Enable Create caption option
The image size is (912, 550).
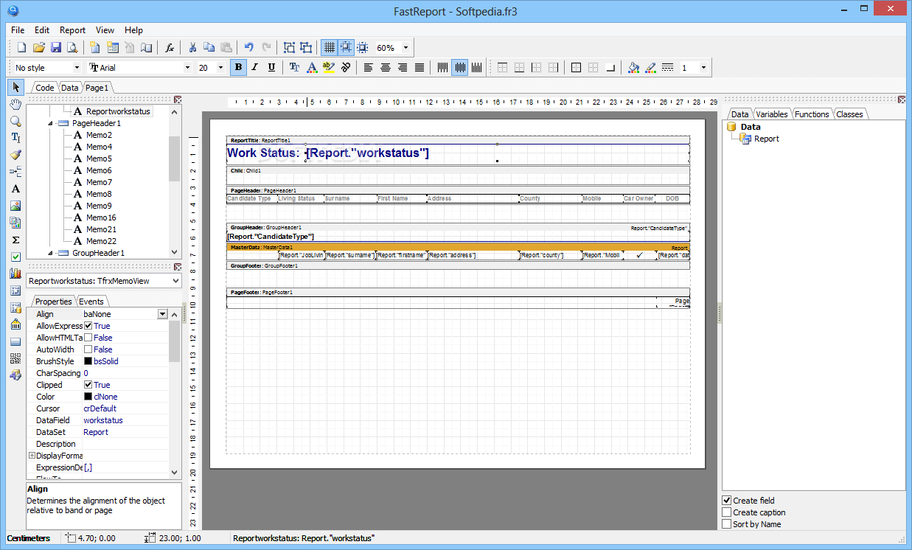[727, 512]
